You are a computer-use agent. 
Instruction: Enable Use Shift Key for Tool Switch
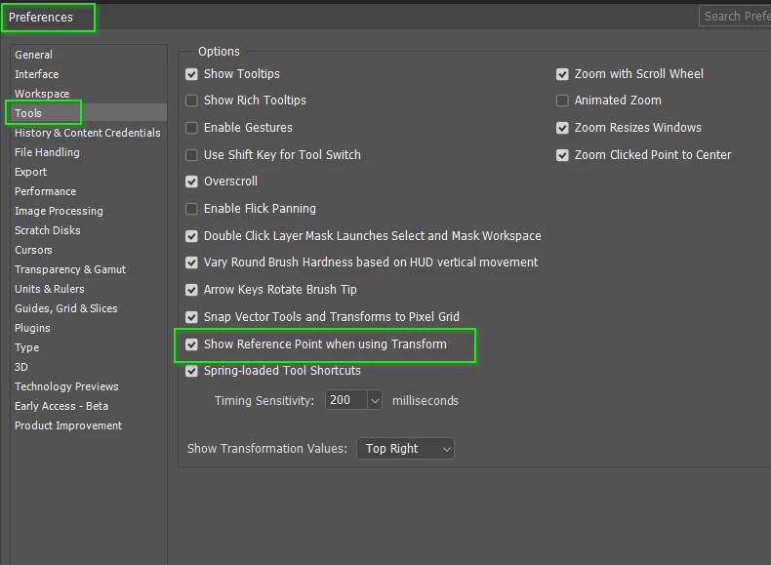(191, 155)
